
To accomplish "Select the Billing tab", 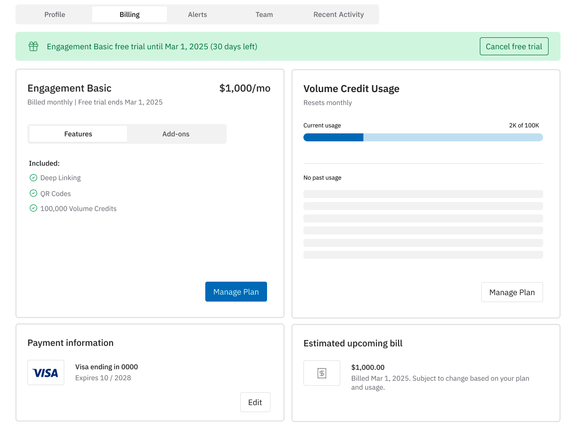I will [130, 14].
